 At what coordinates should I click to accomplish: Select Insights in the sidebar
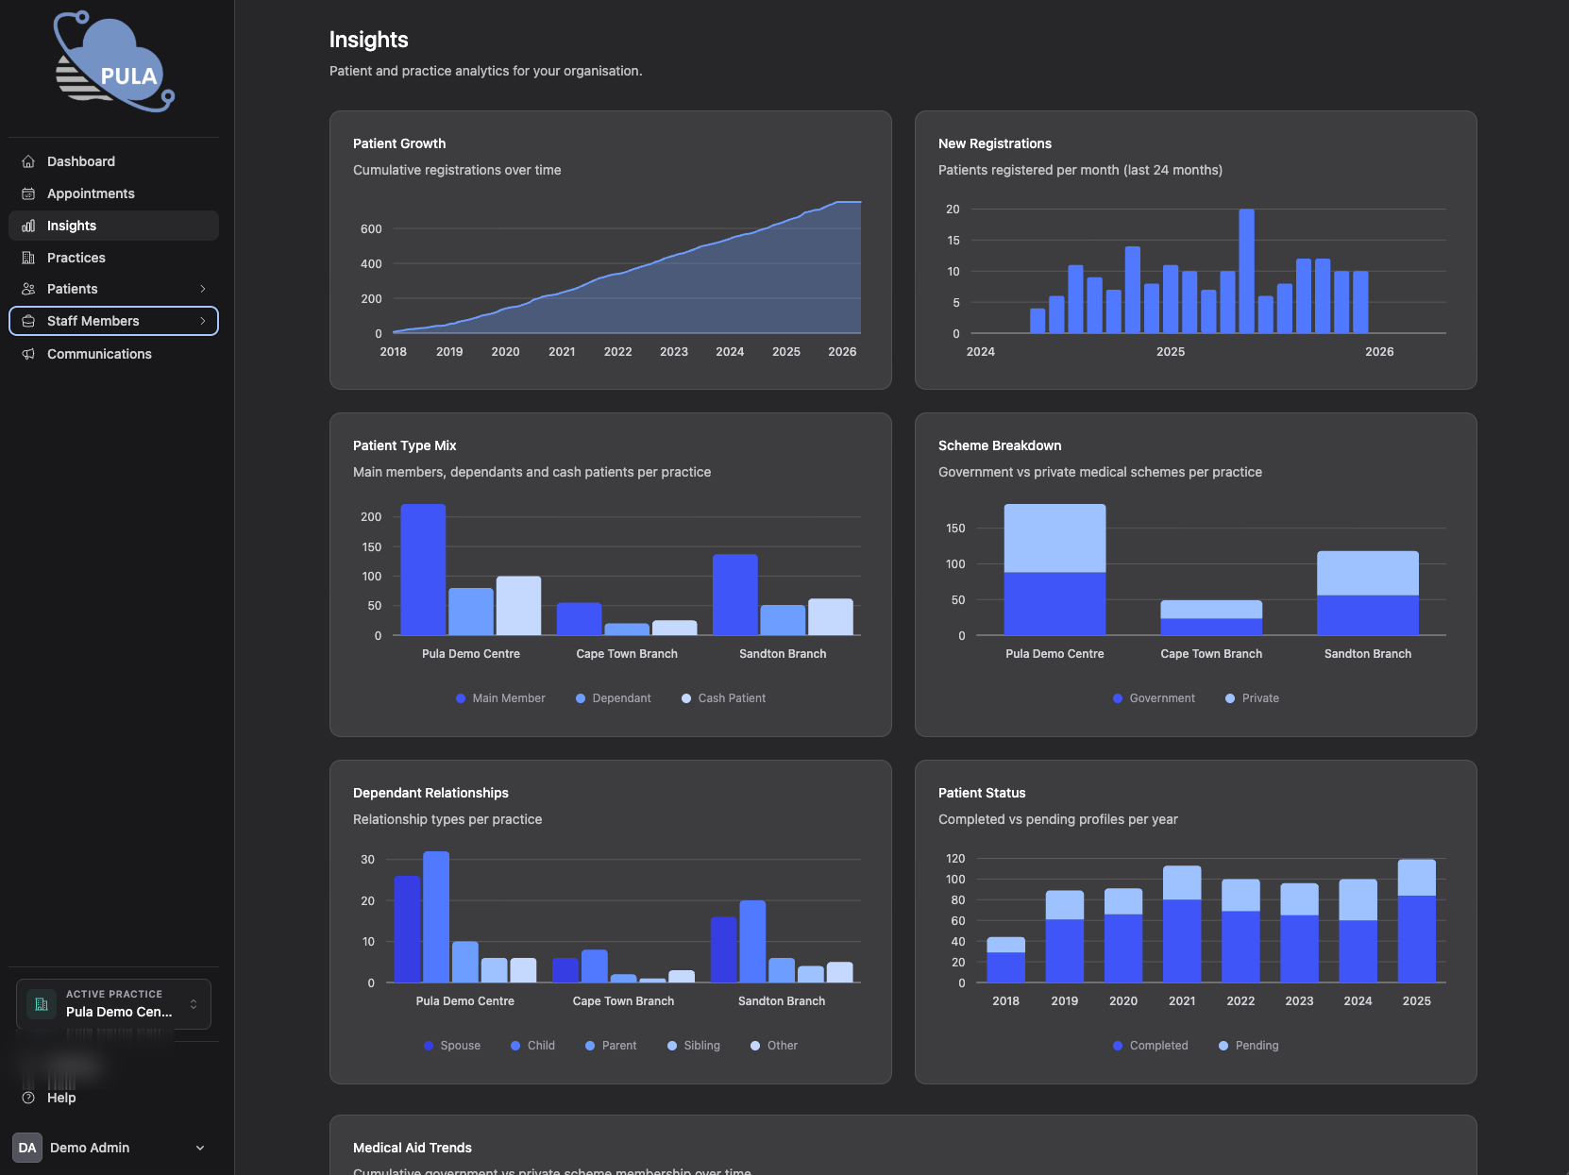click(113, 226)
